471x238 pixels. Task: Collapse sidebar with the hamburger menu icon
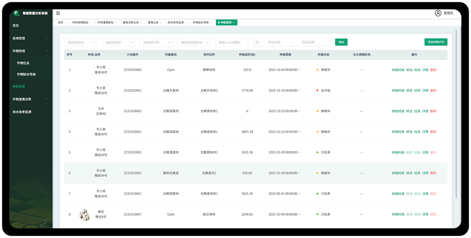point(58,13)
